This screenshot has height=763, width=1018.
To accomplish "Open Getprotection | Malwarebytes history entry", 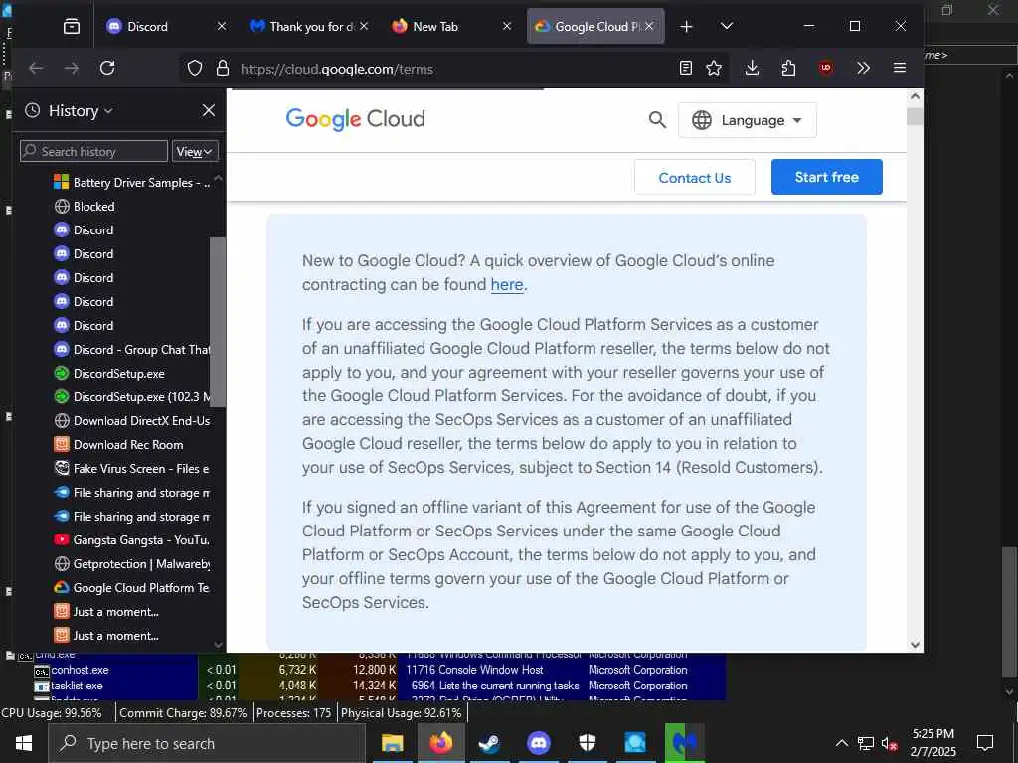I will pyautogui.click(x=132, y=564).
